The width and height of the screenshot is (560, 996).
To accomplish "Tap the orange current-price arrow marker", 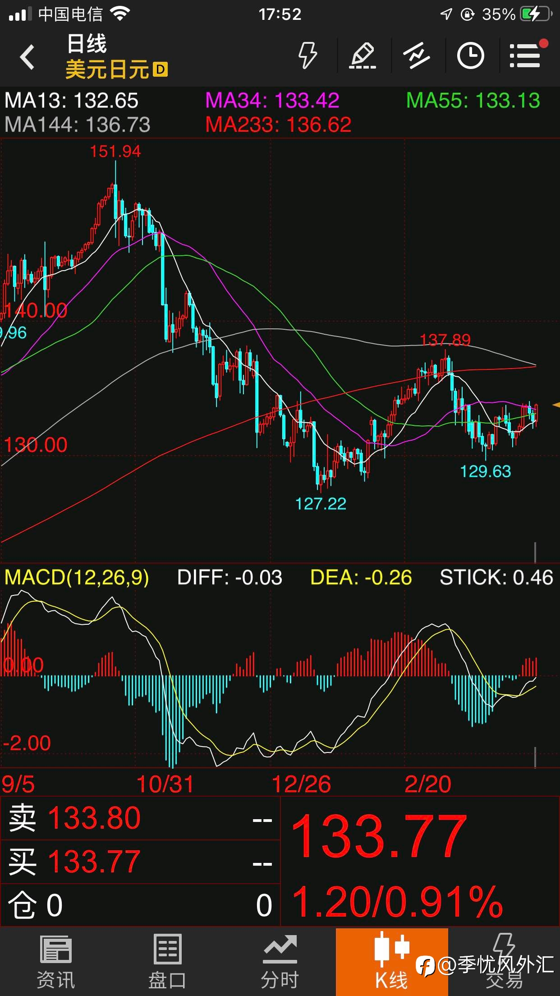I will click(556, 405).
